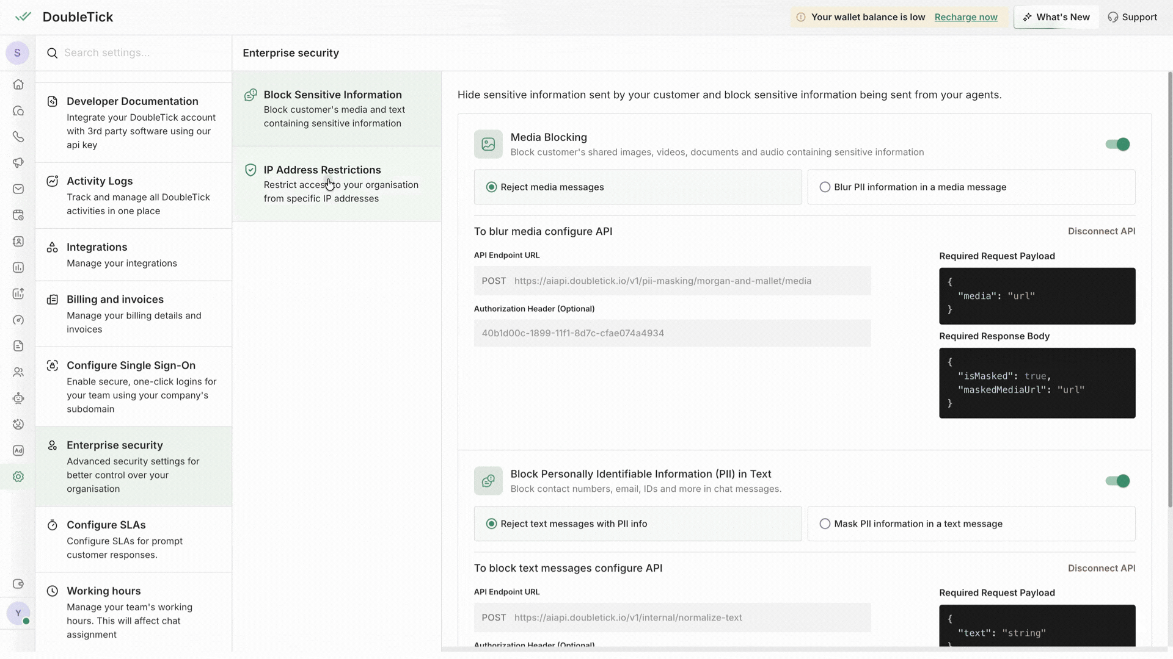1173x659 pixels.
Task: Click the phone calls sidebar icon
Action: pos(18,137)
